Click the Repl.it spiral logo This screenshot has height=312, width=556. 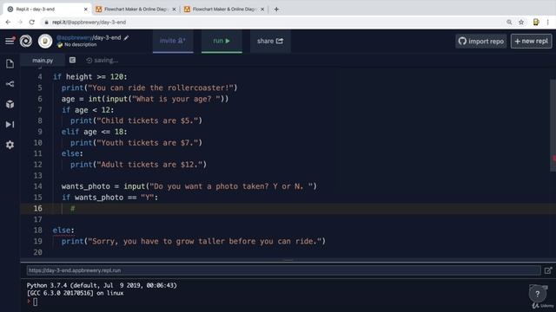(26, 41)
